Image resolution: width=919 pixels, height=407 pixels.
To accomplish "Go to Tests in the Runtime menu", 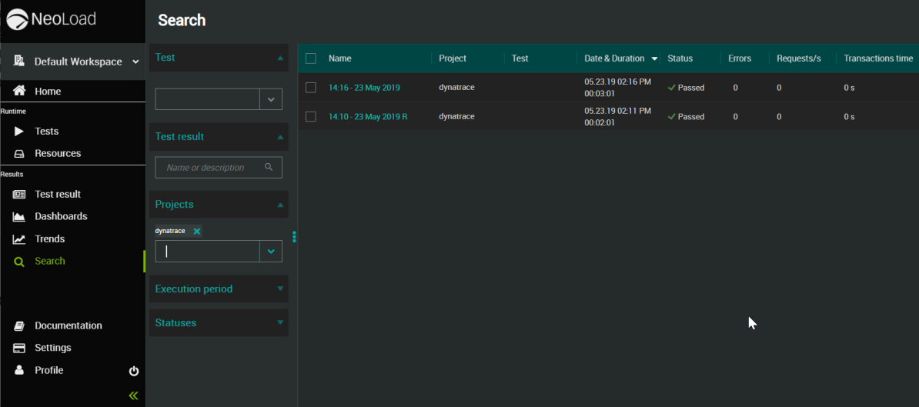I will pyautogui.click(x=46, y=132).
